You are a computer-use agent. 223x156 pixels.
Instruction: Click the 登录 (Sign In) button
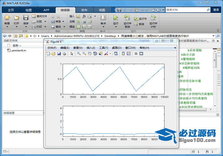point(216,10)
